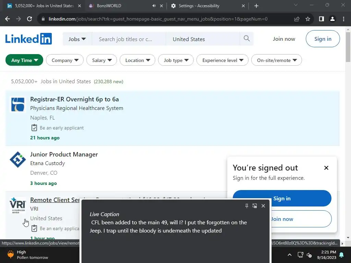Click the search magnifier icon
This screenshot has width=351, height=263.
[246, 38]
